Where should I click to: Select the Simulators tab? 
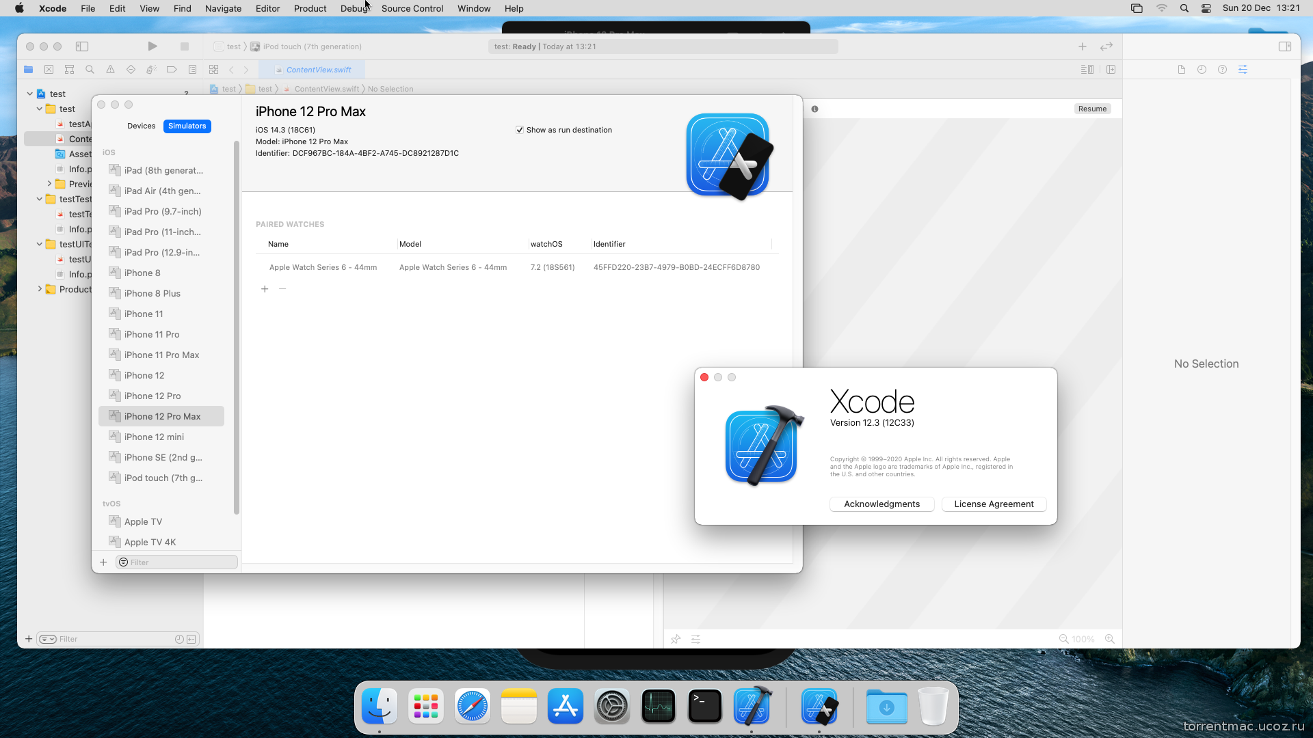[187, 126]
